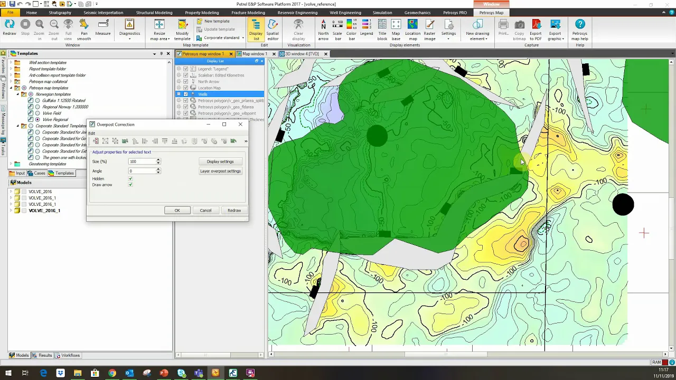Increase the Angle value with stepper
Image resolution: width=676 pixels, height=380 pixels.
(x=158, y=169)
